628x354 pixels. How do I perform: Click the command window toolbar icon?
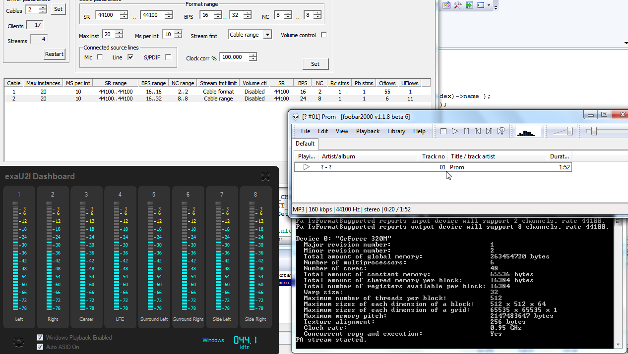(480, 5)
